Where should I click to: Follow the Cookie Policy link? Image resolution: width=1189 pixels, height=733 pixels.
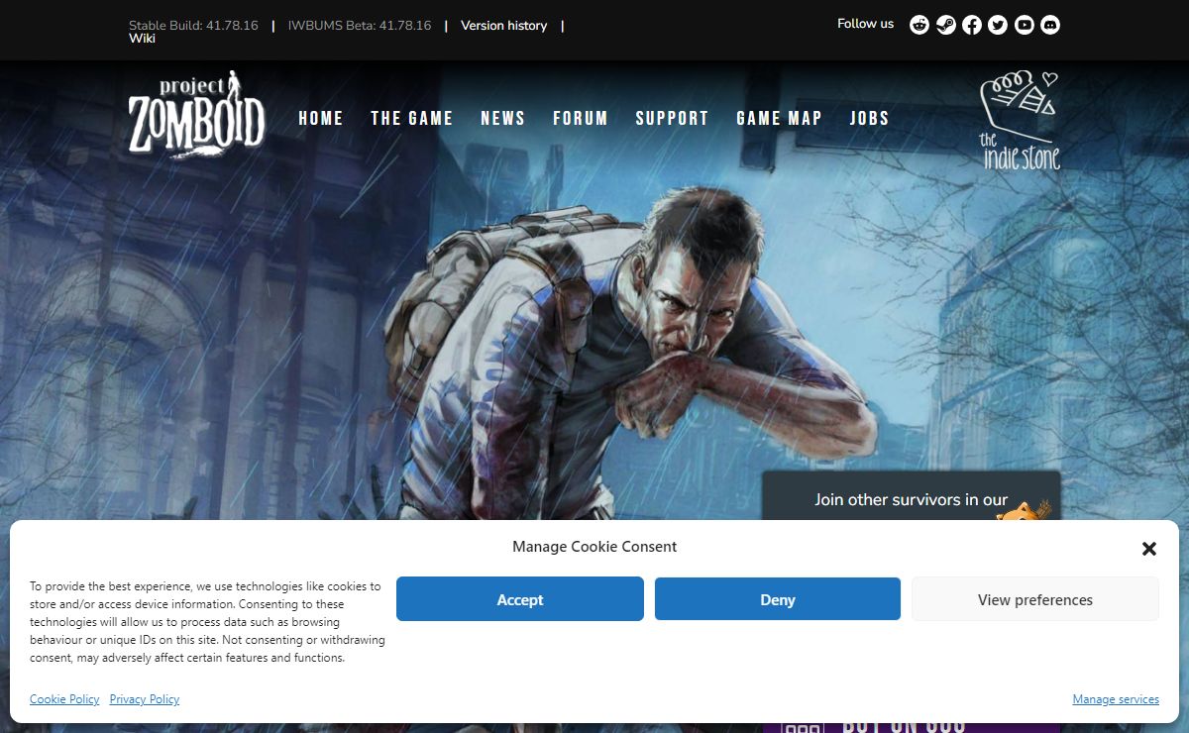point(64,699)
